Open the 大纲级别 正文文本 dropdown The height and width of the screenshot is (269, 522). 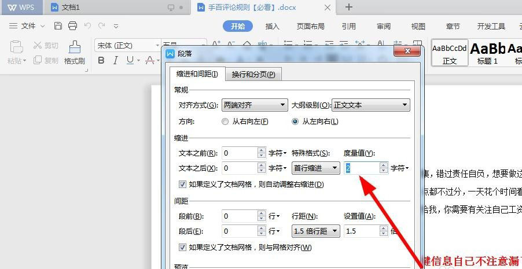pos(371,105)
